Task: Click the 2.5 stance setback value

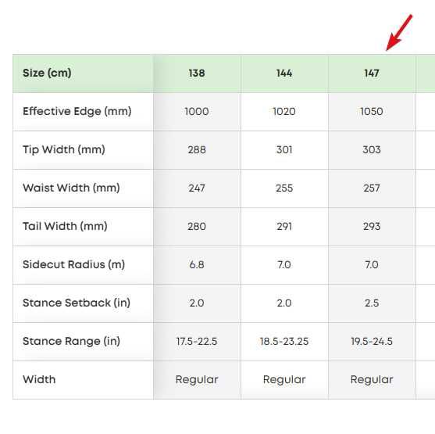Action: click(372, 303)
